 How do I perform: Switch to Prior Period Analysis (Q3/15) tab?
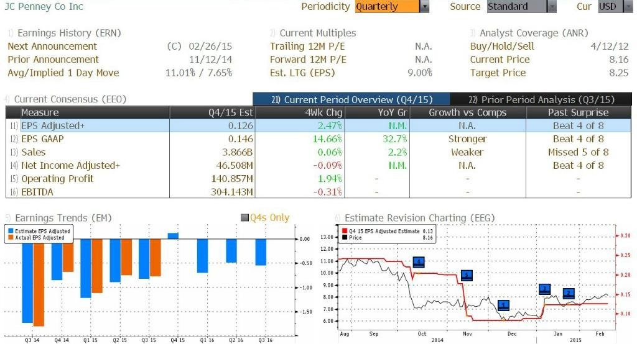pos(541,99)
